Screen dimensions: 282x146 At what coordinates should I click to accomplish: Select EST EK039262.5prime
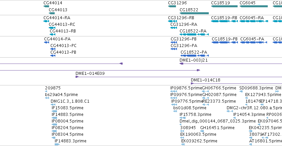[183, 144]
